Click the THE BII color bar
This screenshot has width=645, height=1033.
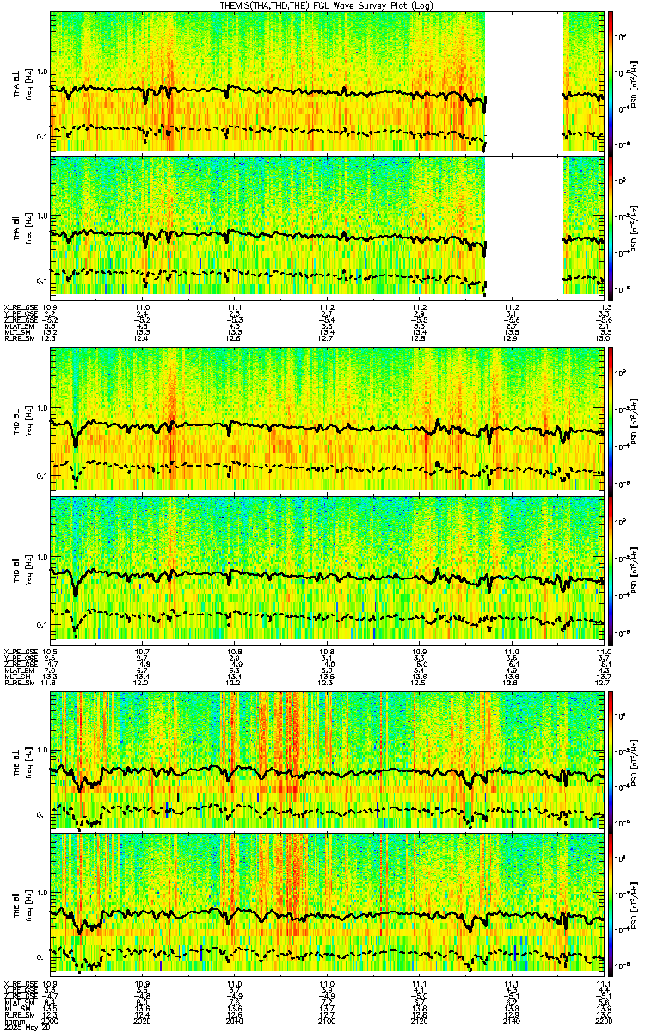coord(611,904)
